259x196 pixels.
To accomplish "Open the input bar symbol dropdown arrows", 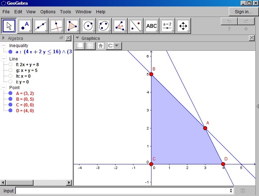I will click(x=231, y=191).
